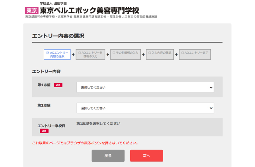Click the 第2志望 label
Viewport: 255px width, 167px height.
(x=44, y=105)
